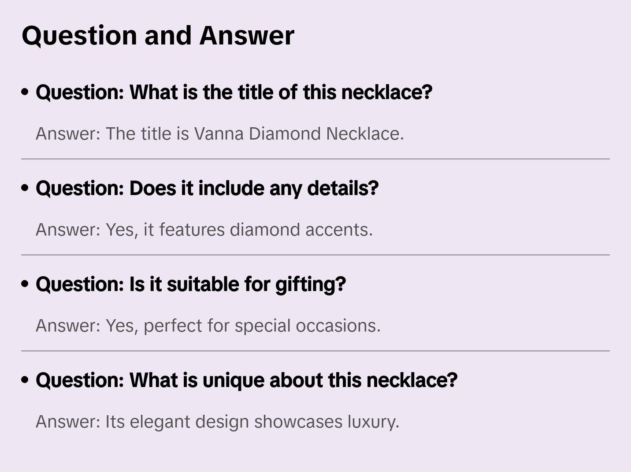Expand "Is it suitable for gifting?" question

pos(191,284)
